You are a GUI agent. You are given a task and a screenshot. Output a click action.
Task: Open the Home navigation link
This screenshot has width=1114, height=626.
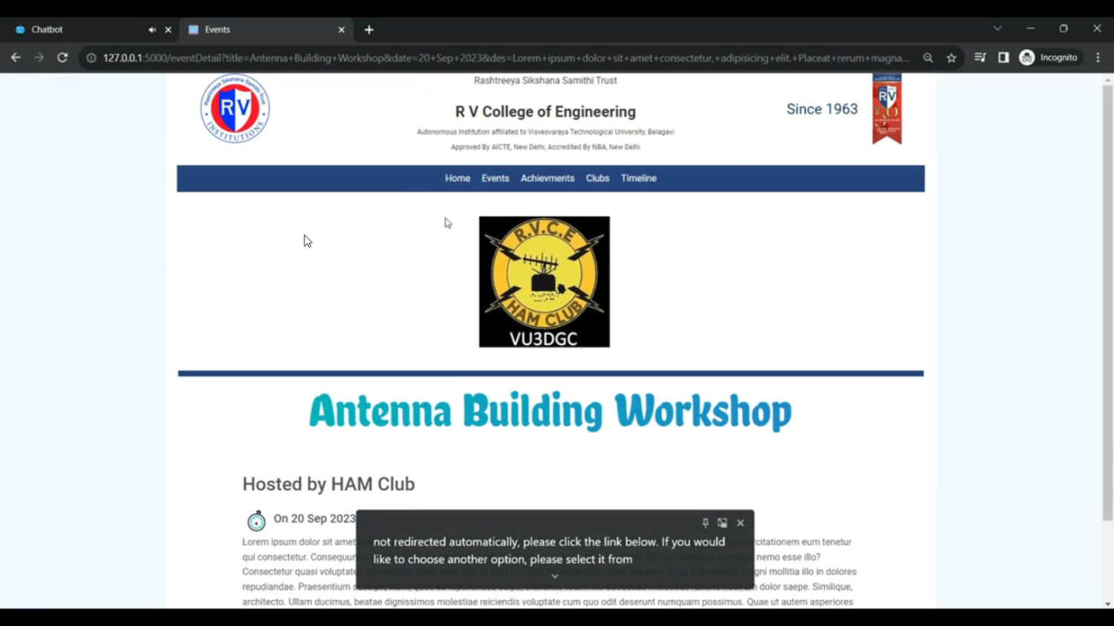coord(457,179)
